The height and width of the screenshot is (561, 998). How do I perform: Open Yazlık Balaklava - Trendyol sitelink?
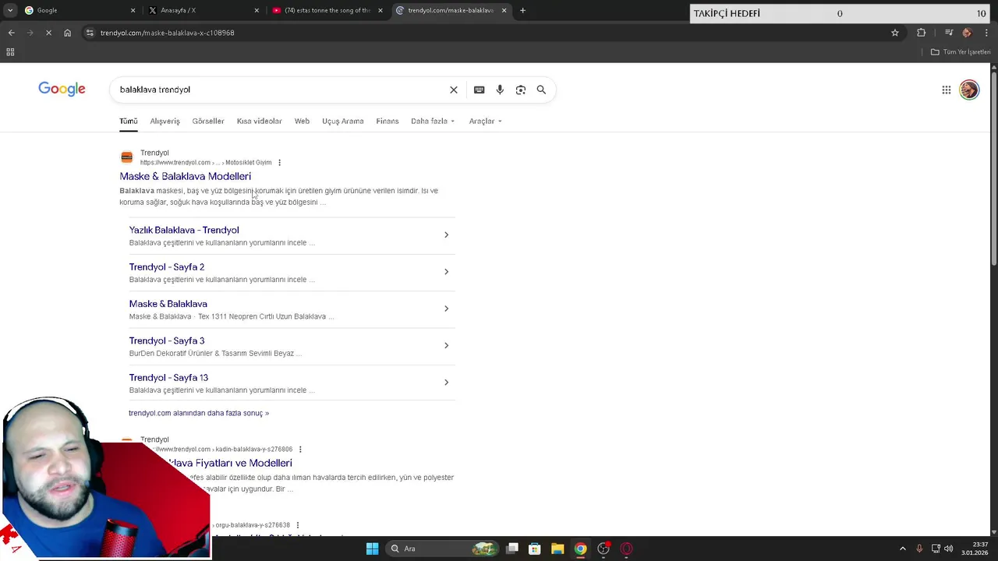184,230
